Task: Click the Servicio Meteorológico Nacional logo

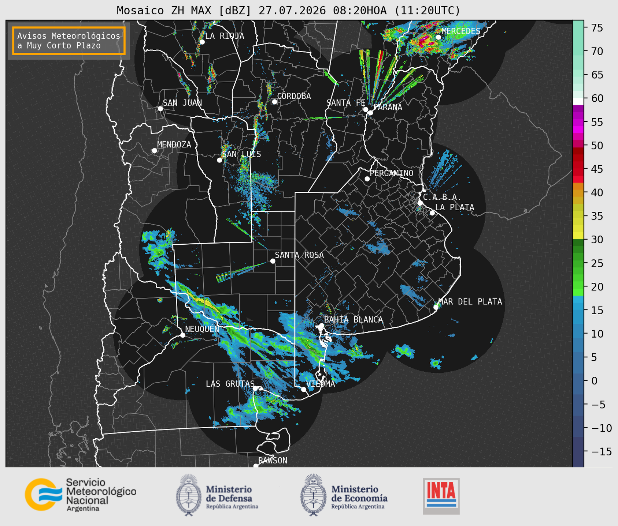Action: pos(80,495)
